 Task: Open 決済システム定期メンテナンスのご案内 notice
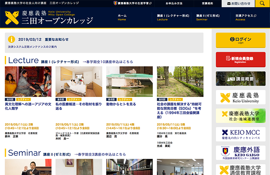coord(33,47)
